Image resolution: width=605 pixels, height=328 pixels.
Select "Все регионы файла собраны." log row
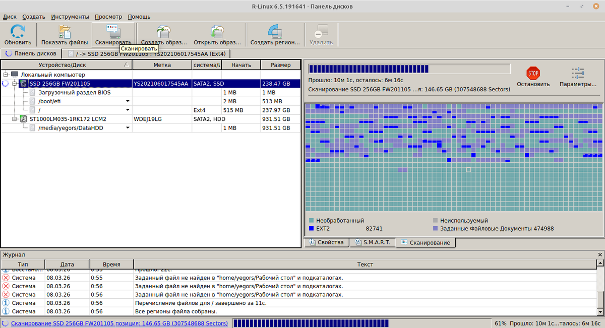pyautogui.click(x=298, y=311)
